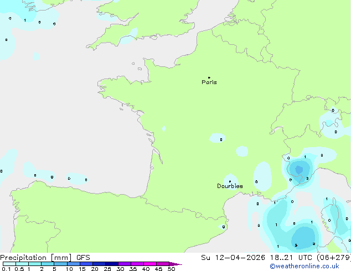Click the Dourbies location label

point(230,186)
